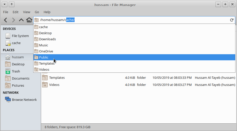Screen dimensions: 237x131
Task: Open Trash in the sidebar
Action: (16, 71)
